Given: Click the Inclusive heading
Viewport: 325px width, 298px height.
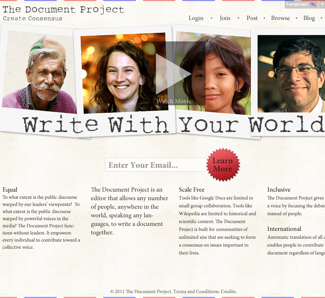Looking at the screenshot, I should [279, 190].
